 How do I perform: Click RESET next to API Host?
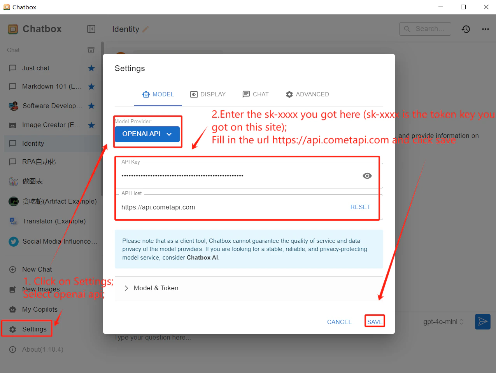pos(360,207)
